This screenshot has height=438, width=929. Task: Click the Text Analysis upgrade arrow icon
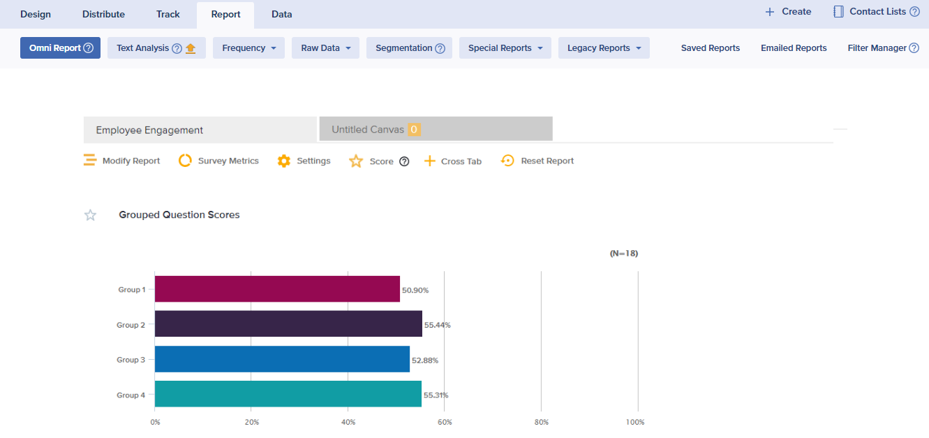click(191, 48)
